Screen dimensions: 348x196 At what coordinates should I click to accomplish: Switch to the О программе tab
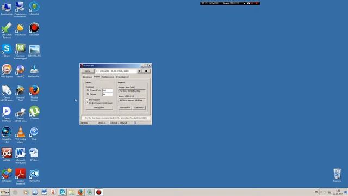tap(122, 77)
